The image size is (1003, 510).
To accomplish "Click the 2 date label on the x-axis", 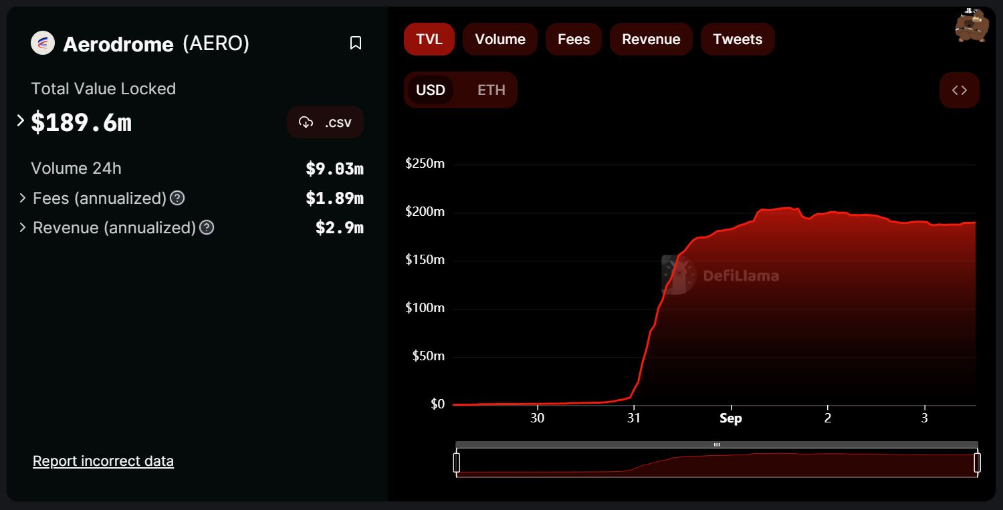I will tap(828, 418).
